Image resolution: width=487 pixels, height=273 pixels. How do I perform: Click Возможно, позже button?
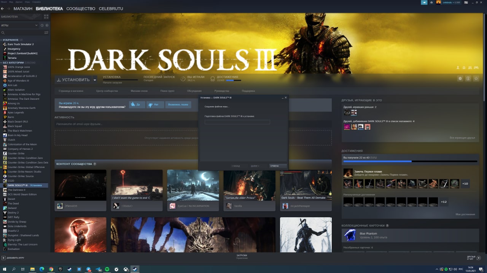[x=178, y=104]
